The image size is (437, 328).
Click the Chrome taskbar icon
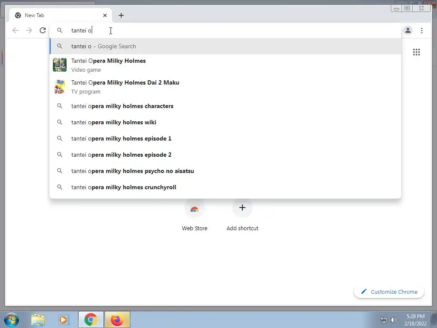point(90,319)
